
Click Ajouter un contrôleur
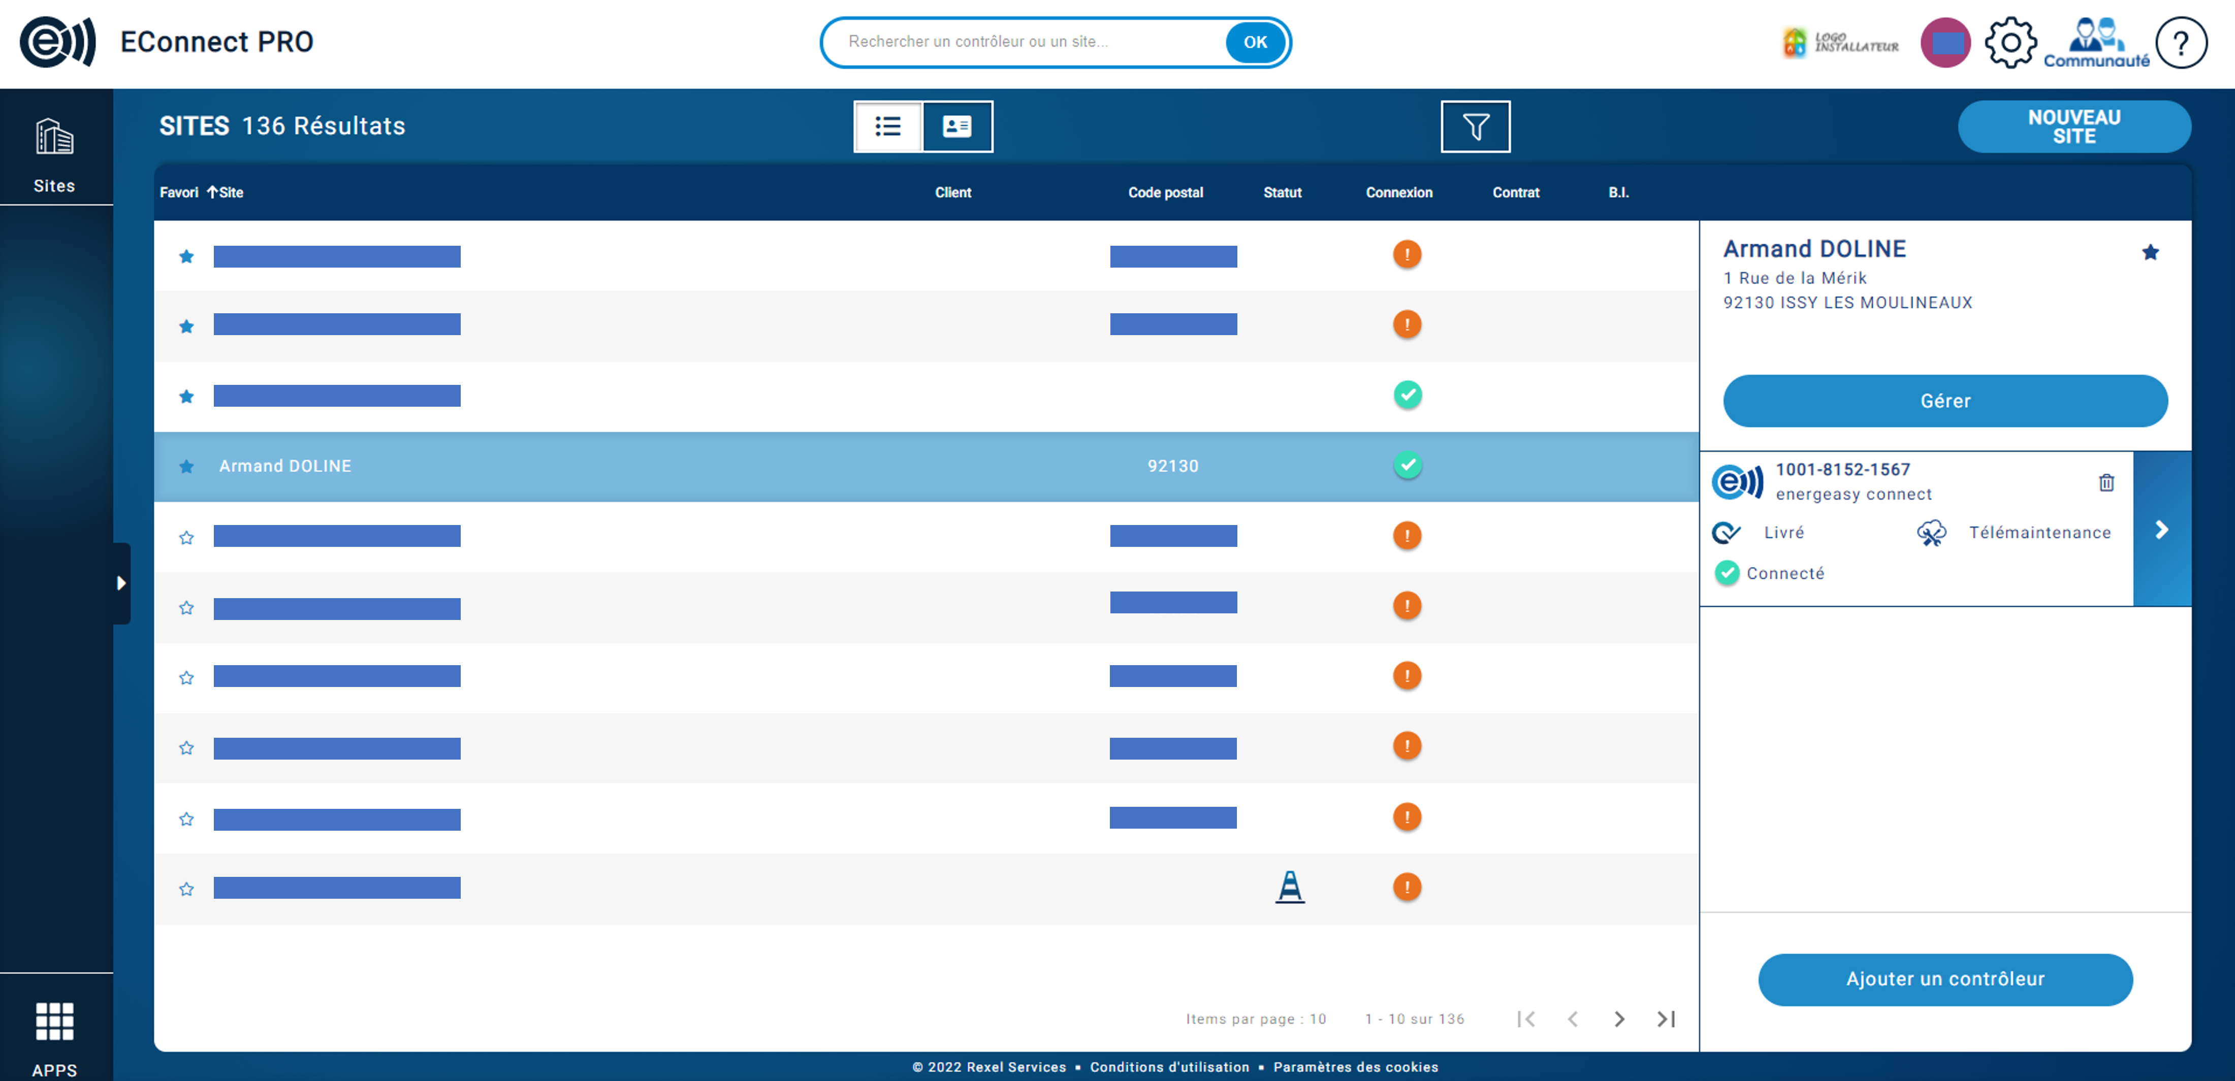point(1945,979)
